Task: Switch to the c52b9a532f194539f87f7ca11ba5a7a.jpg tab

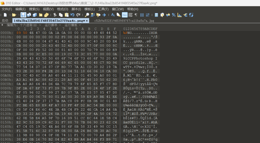Action: (x=124, y=21)
